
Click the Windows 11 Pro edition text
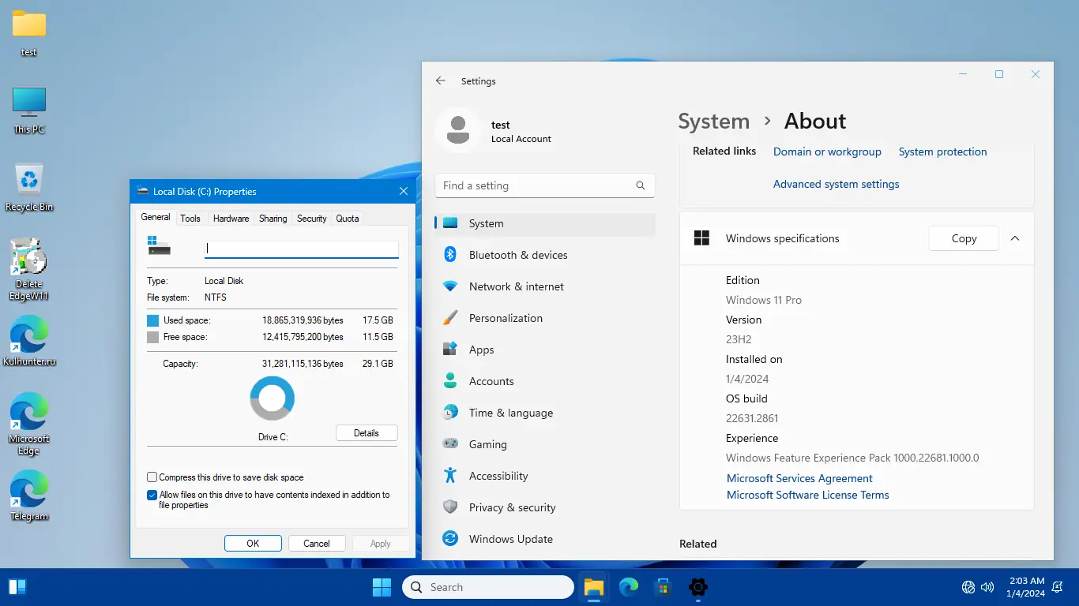click(764, 300)
